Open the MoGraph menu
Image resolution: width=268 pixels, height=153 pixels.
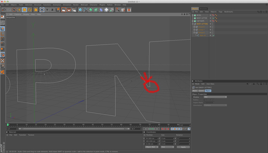pos(83,5)
